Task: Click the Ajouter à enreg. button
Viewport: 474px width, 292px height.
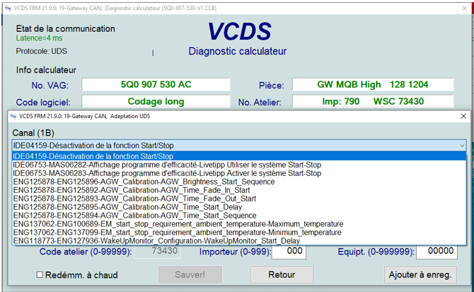Action: point(420,274)
